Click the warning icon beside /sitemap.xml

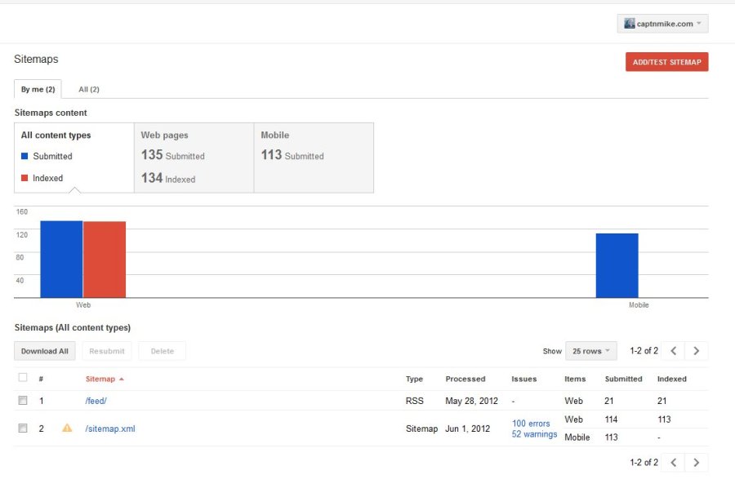pyautogui.click(x=67, y=428)
